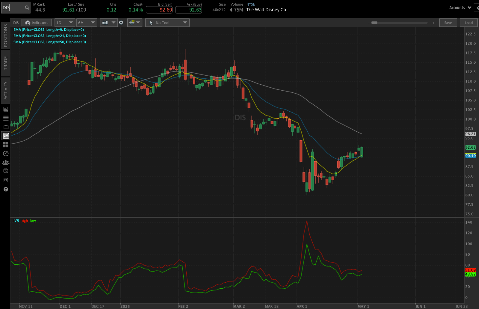Click the help question mark icon
This screenshot has height=309, width=479.
[x=5, y=189]
